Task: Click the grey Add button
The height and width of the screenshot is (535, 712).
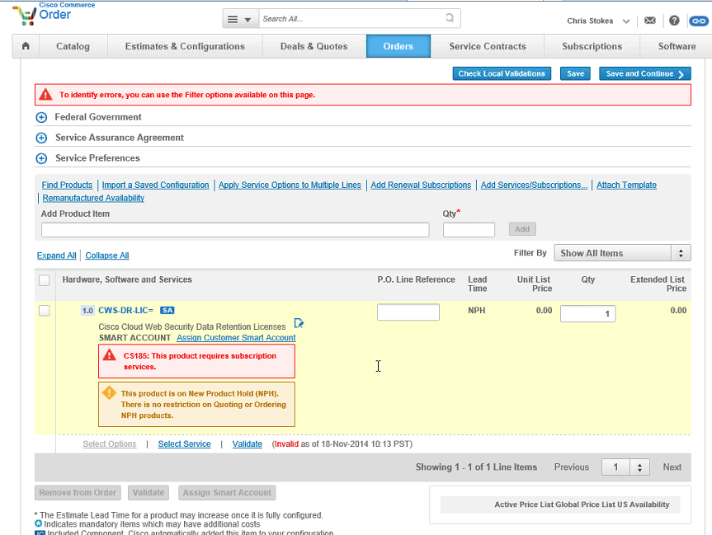Action: click(x=522, y=229)
